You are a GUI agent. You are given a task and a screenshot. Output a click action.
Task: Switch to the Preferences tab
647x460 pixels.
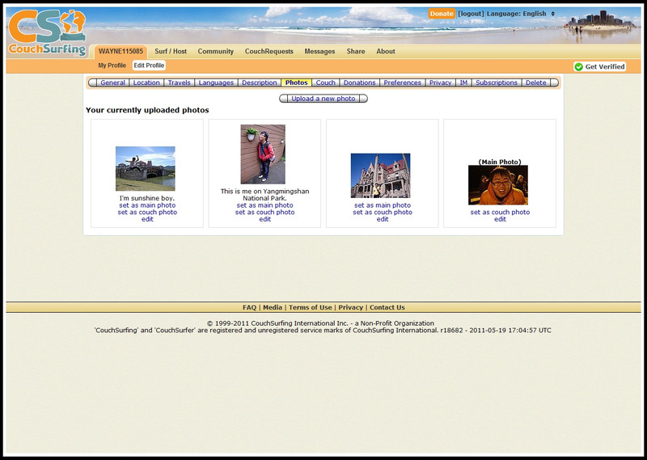pos(402,82)
